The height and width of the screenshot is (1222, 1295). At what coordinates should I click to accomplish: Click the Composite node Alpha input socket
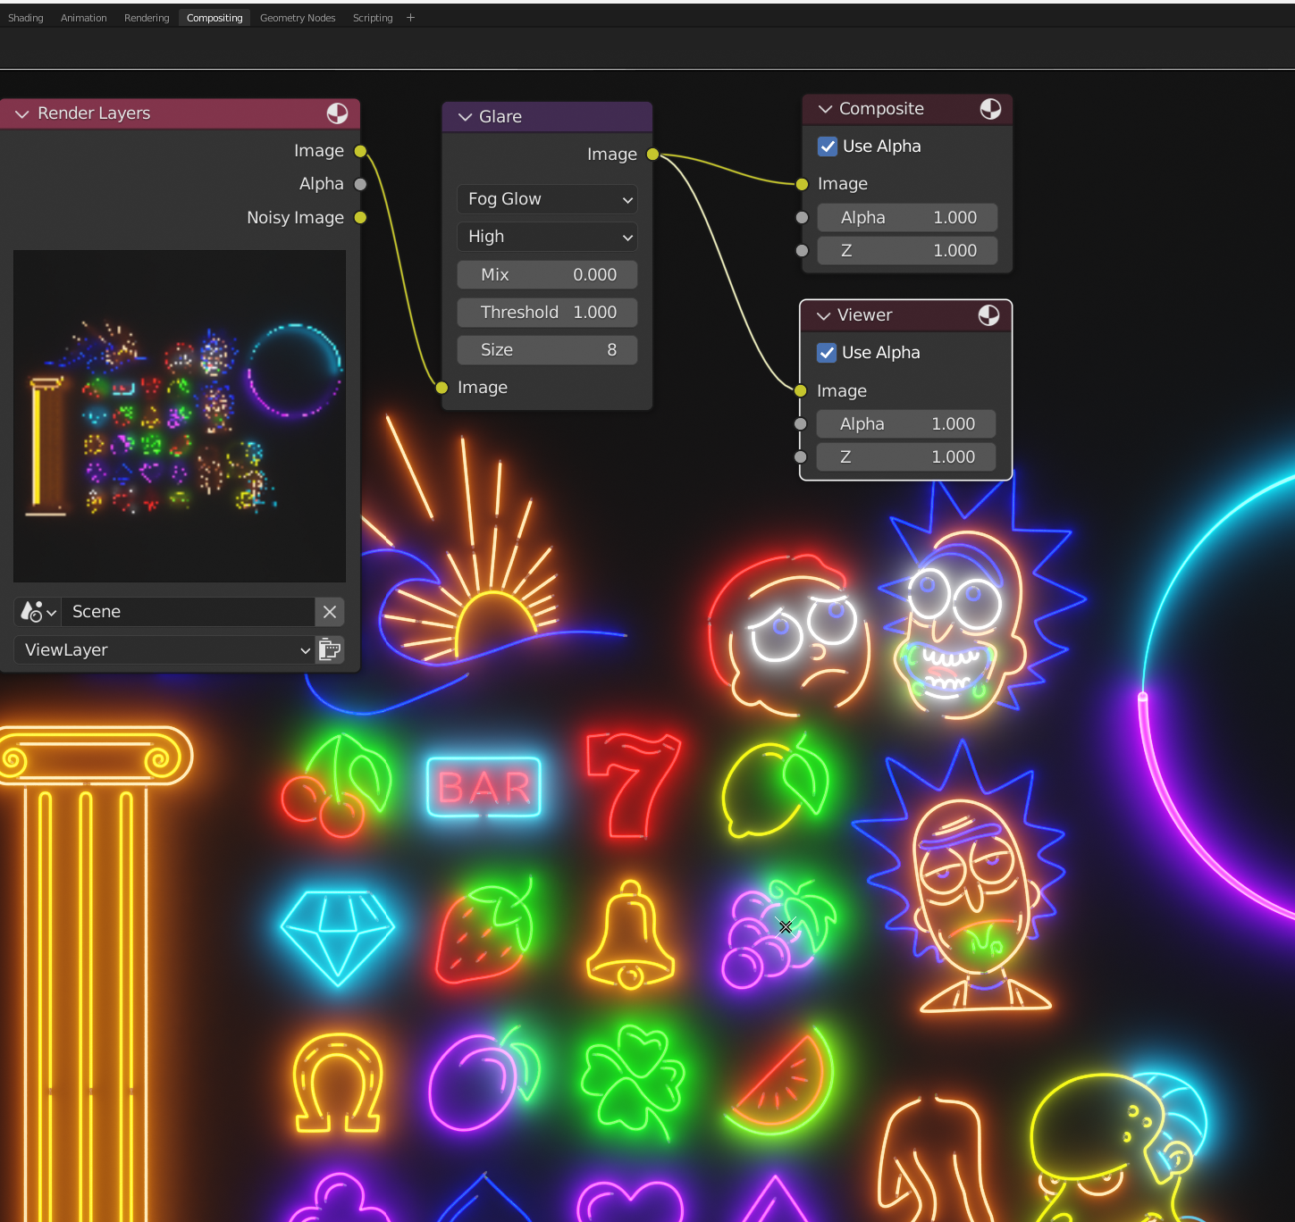click(802, 218)
